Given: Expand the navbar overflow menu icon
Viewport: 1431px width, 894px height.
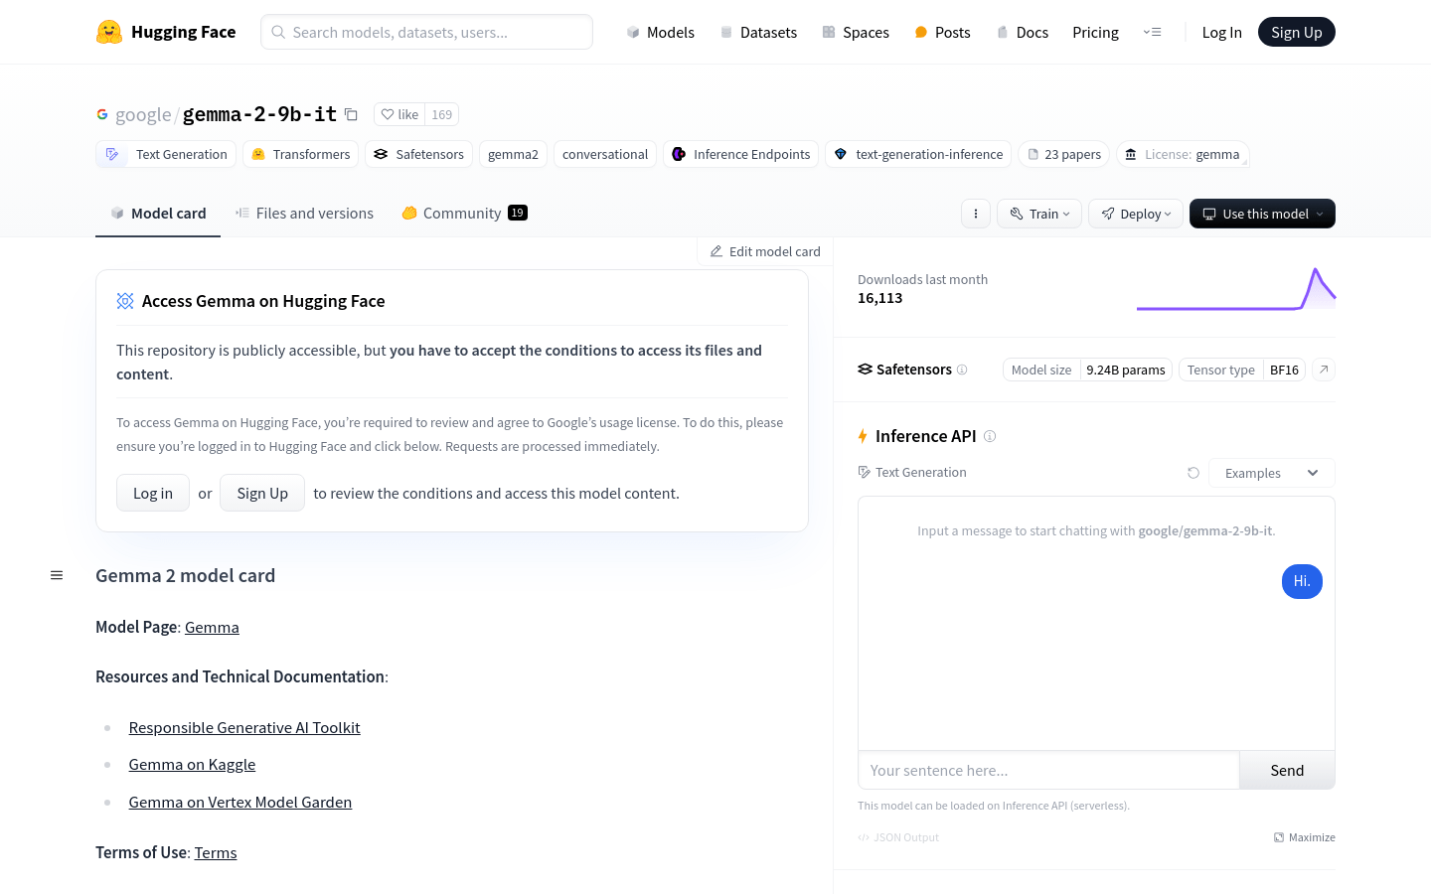Looking at the screenshot, I should [x=1152, y=32].
